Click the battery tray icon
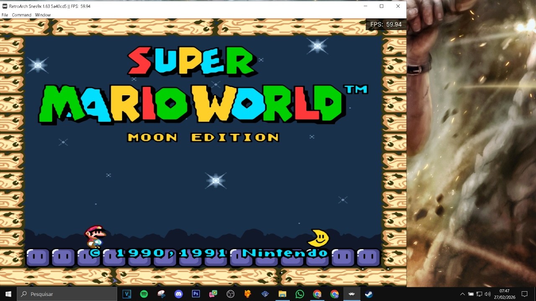The height and width of the screenshot is (301, 536). pos(471,294)
